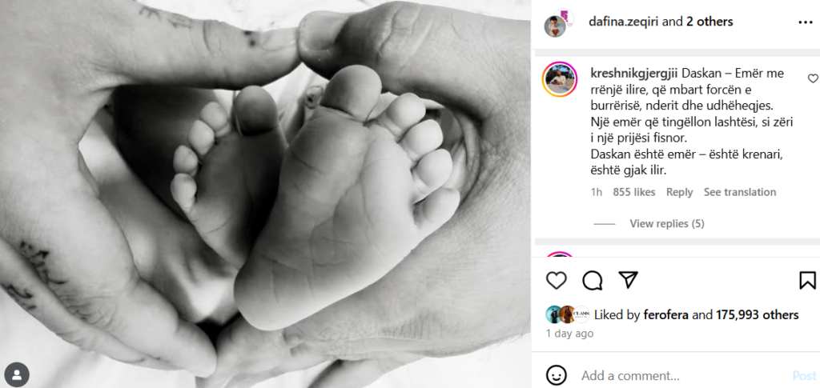Like the post with heart icon
820x388 pixels.
click(x=557, y=281)
